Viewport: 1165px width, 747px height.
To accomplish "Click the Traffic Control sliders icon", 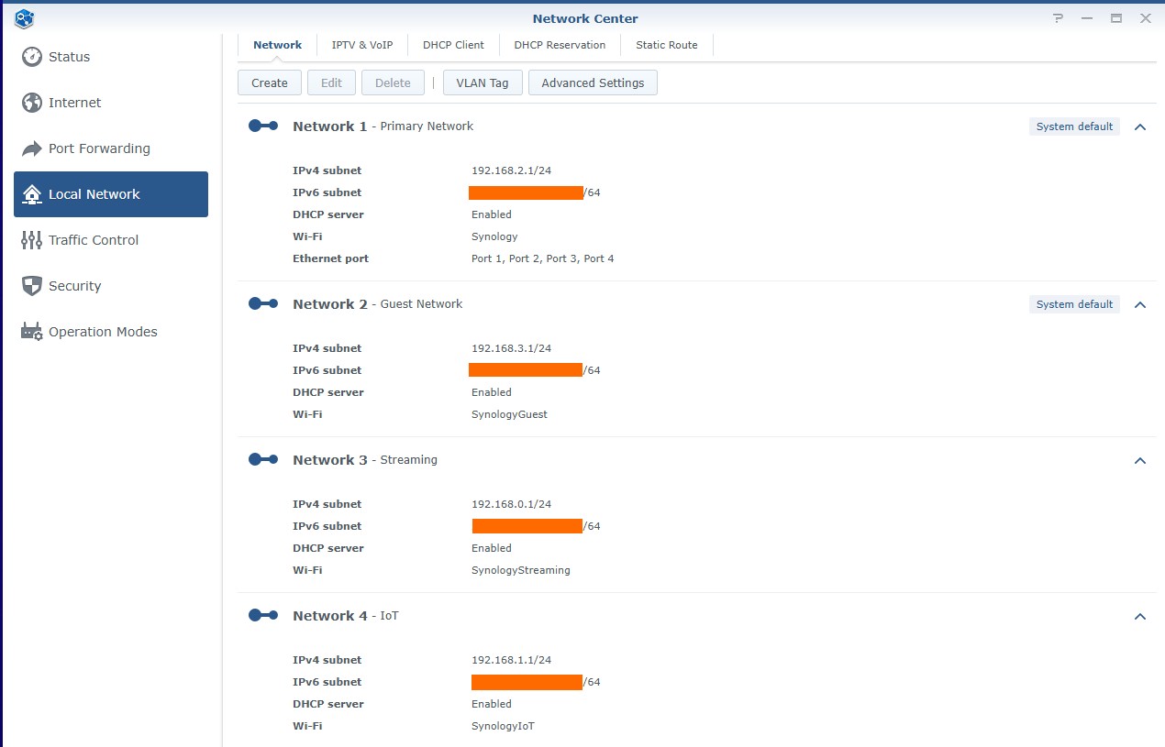I will click(x=32, y=240).
